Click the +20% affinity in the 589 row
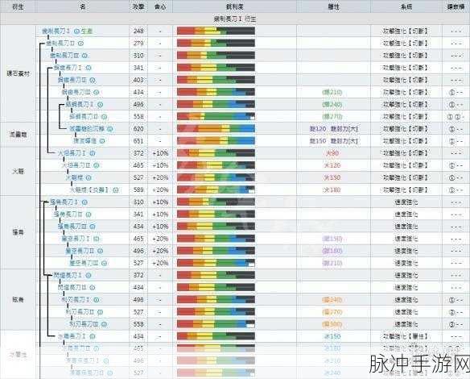The width and height of the screenshot is (470, 379). (x=160, y=189)
